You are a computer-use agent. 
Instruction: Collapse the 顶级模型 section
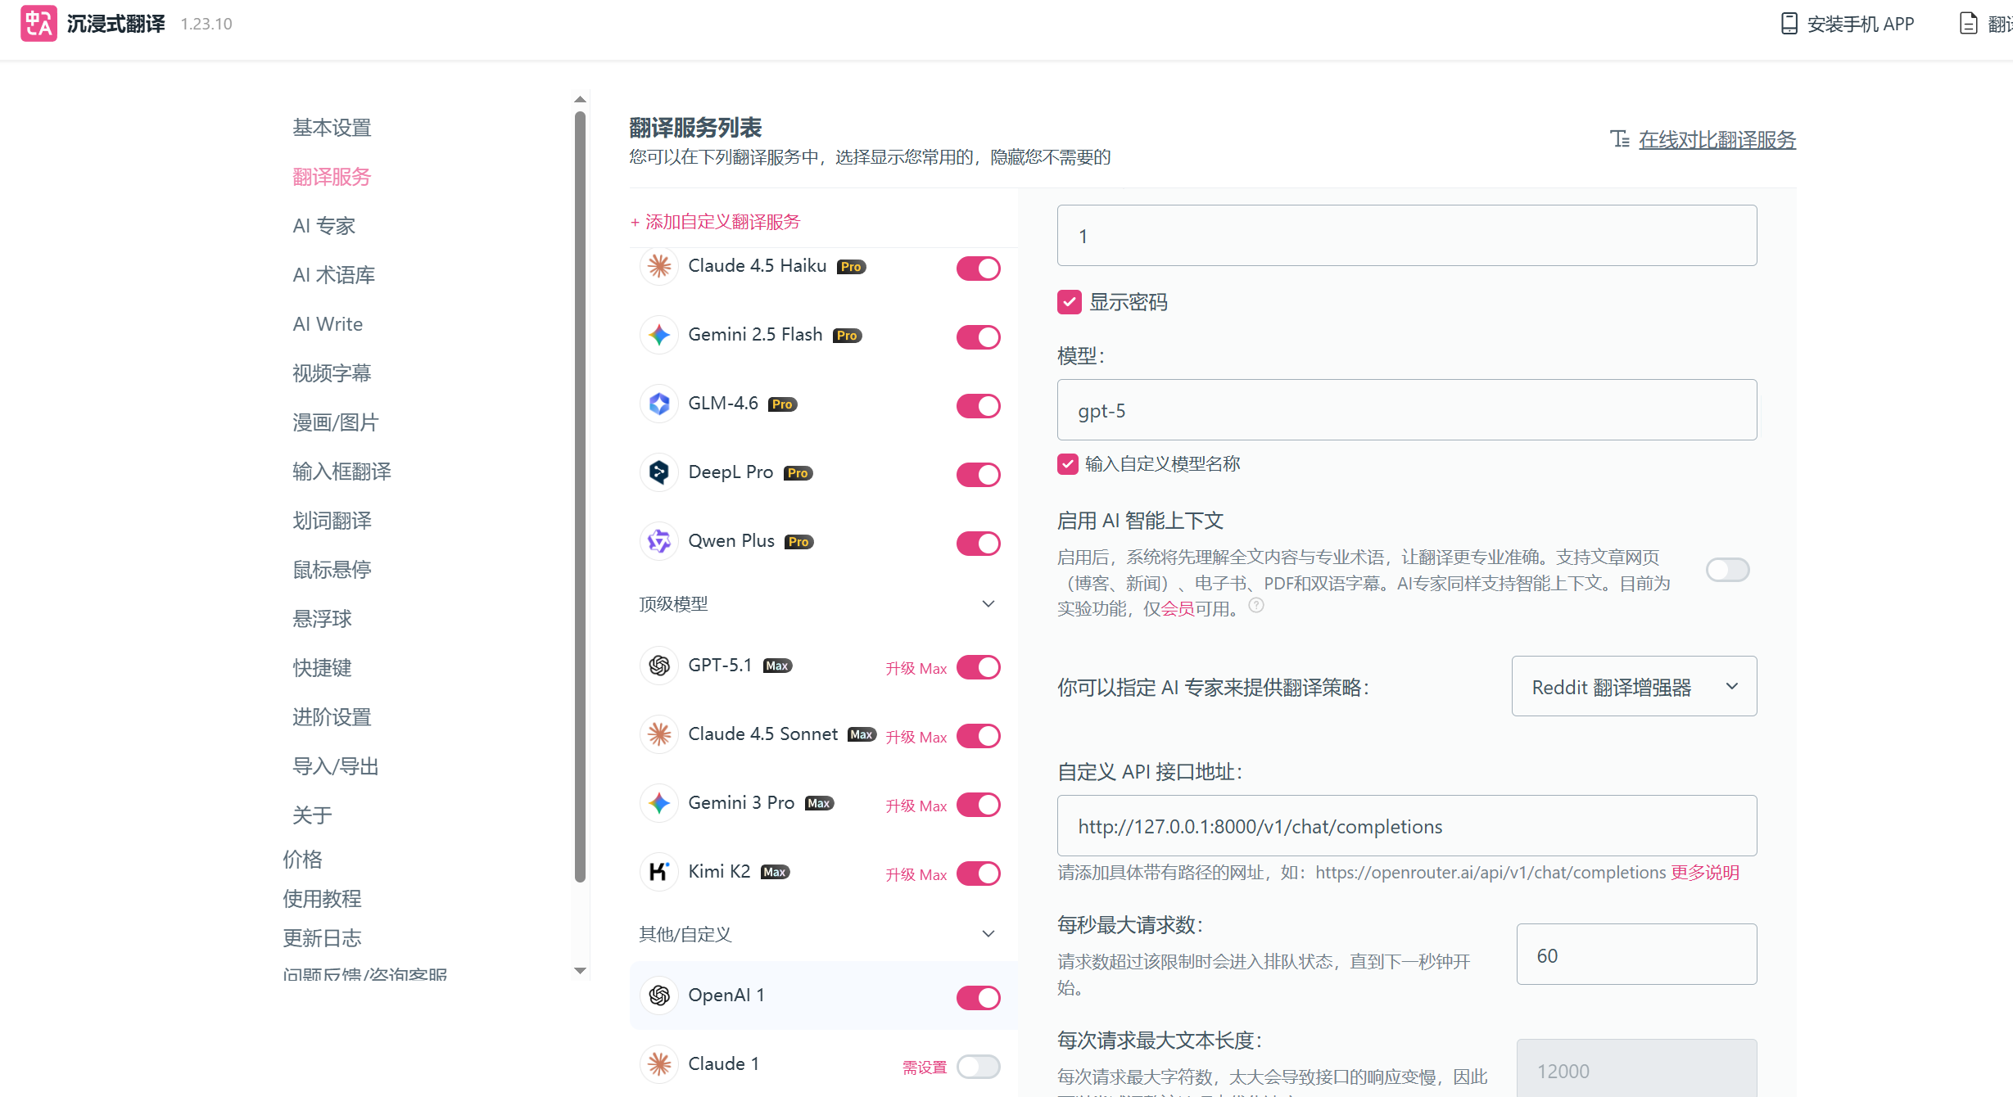[x=988, y=604]
